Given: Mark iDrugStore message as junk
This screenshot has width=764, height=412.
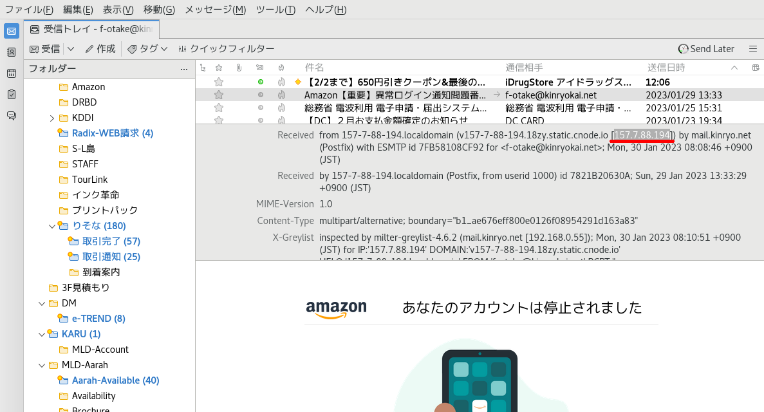Looking at the screenshot, I should point(282,82).
